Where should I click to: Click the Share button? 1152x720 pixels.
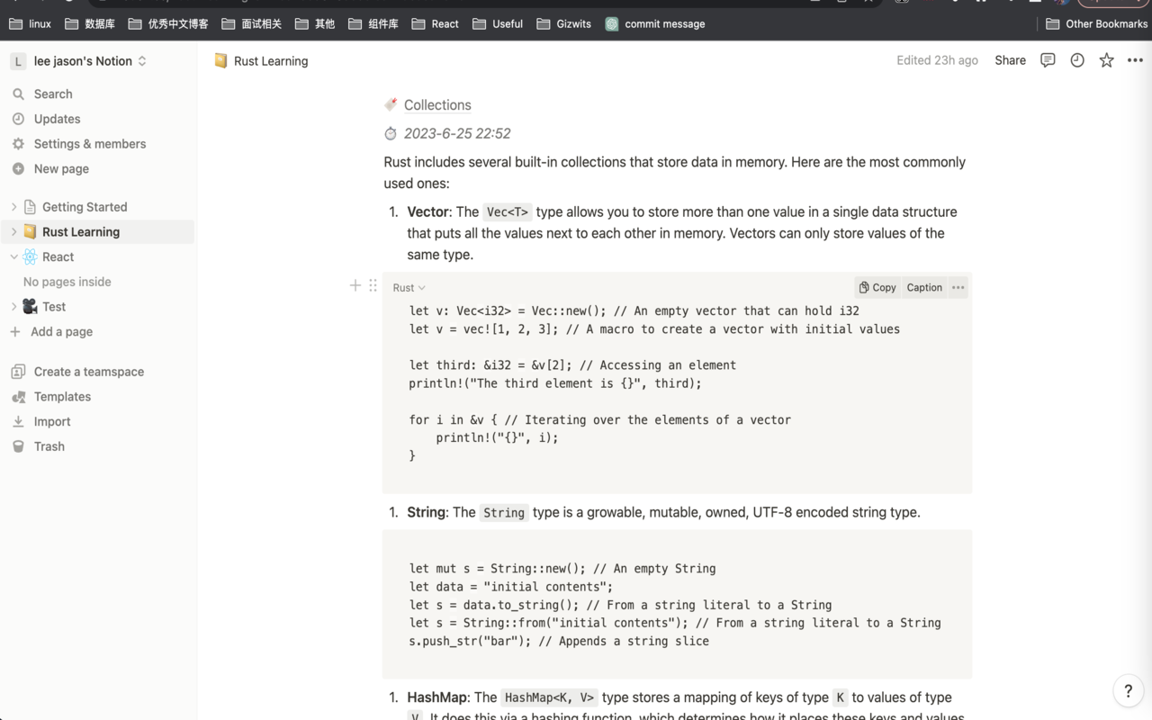[x=1009, y=59]
